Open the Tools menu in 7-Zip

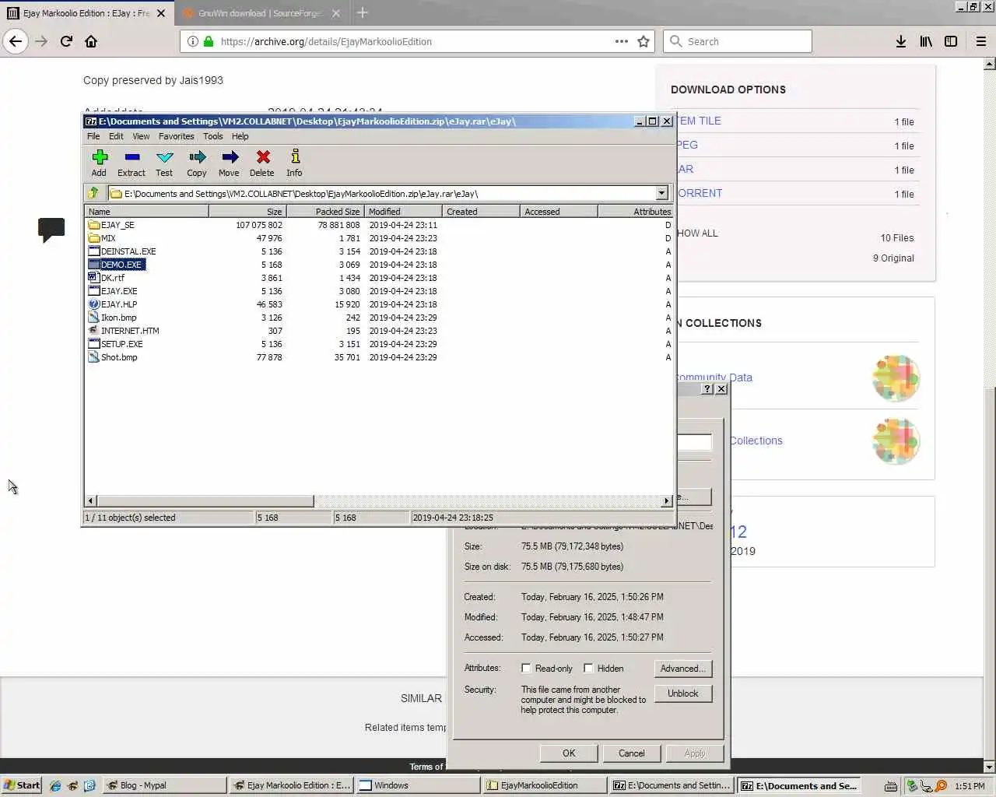click(213, 136)
